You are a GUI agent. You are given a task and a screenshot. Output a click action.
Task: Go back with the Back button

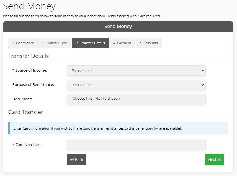tap(77, 160)
